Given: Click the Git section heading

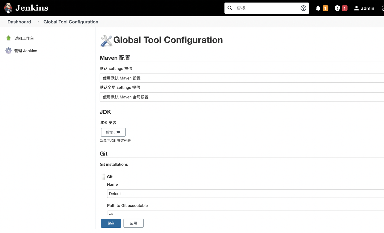Looking at the screenshot, I should tap(104, 154).
